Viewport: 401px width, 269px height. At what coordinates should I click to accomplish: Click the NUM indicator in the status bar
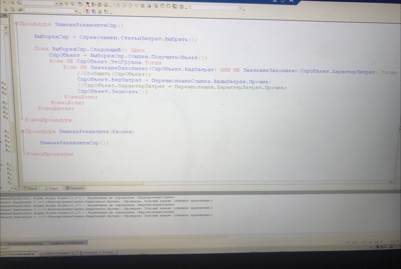click(355, 242)
